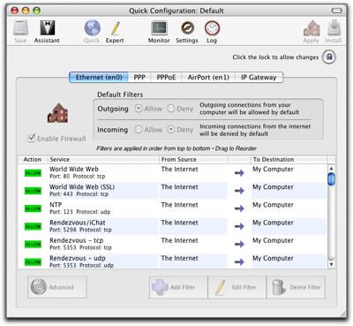This screenshot has width=353, height=326.
Task: Click the lock to allow changes
Action: 329,57
